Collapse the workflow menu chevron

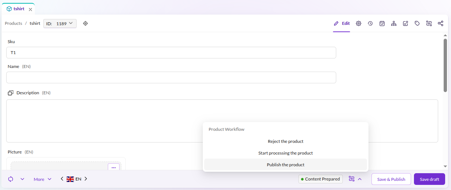tap(360, 179)
